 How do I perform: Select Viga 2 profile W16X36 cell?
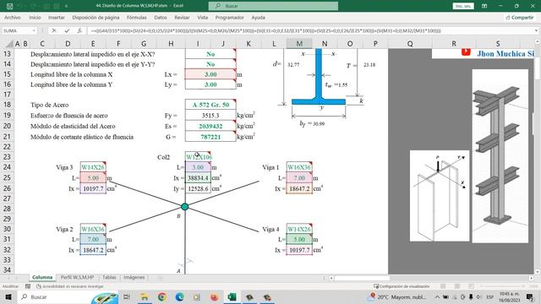[x=93, y=229]
